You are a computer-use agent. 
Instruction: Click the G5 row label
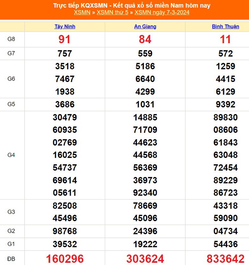click(x=12, y=105)
